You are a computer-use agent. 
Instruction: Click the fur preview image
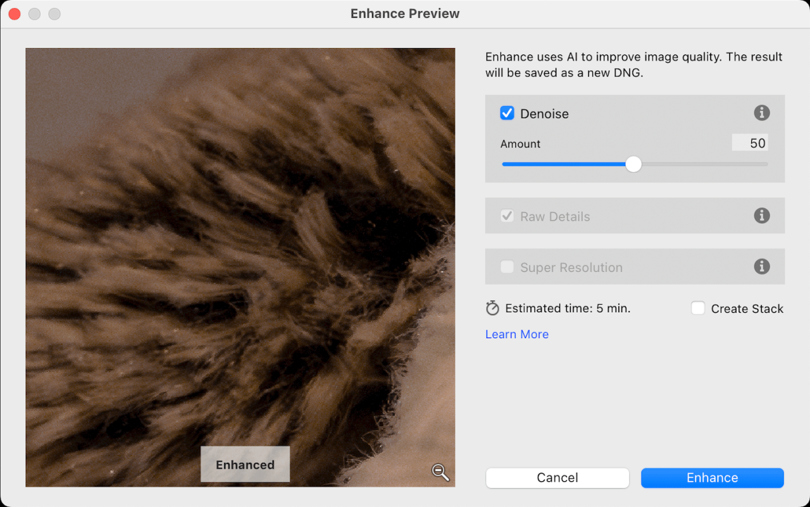(x=240, y=267)
